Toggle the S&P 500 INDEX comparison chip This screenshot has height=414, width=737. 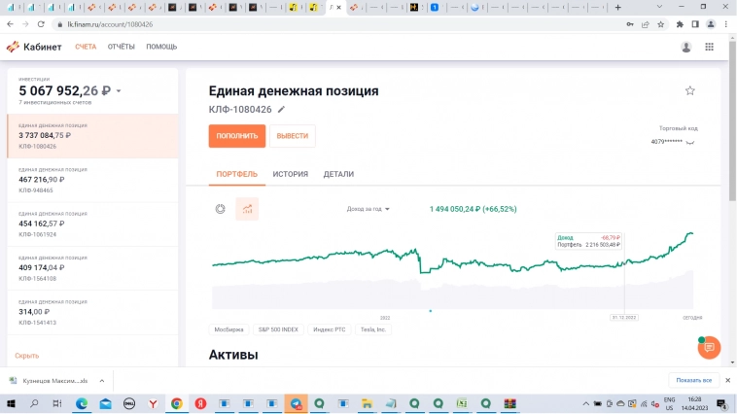pos(278,329)
